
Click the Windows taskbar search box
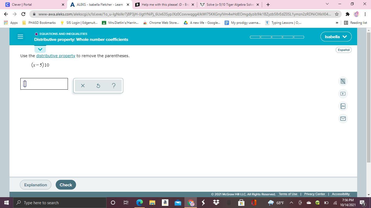click(59, 203)
